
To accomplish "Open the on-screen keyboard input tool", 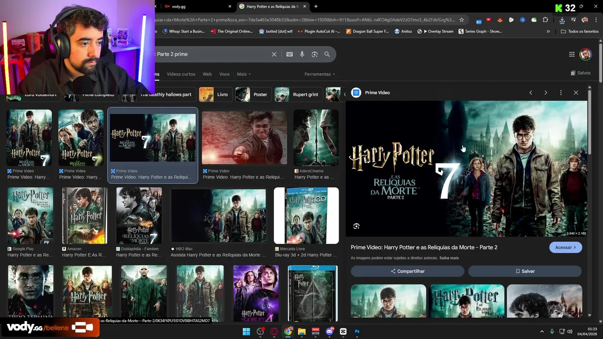I will point(289,54).
